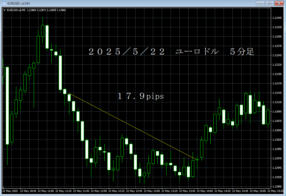Click the 1.13270 price scale label

277,46
